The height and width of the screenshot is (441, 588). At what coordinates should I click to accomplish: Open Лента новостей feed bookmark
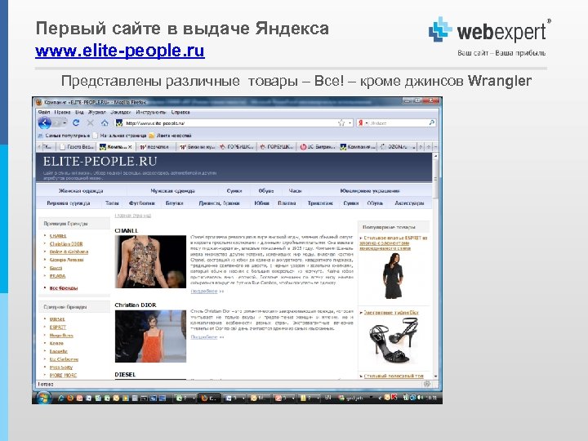point(170,136)
